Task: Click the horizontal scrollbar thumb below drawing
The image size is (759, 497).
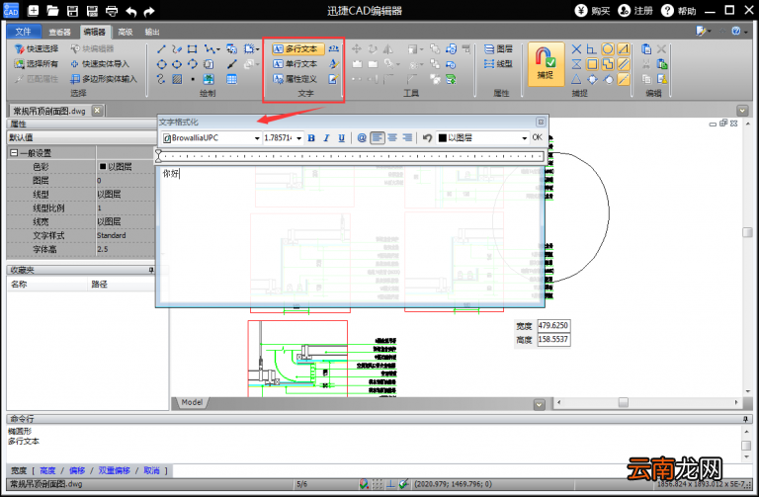Action: [x=624, y=402]
